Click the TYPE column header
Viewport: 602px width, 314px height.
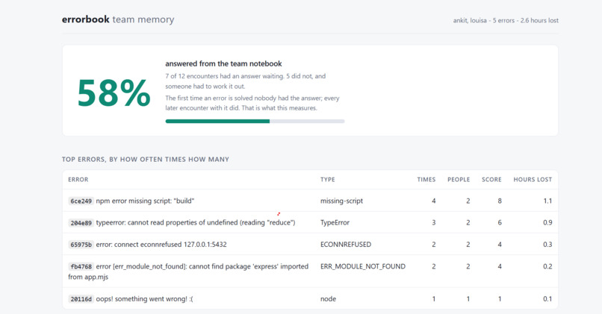(327, 180)
